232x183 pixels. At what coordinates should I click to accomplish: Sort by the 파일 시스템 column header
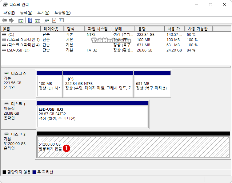[x=98, y=29]
